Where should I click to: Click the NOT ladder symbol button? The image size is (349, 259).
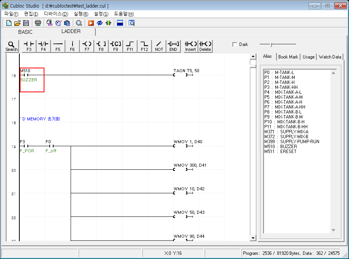[159, 46]
